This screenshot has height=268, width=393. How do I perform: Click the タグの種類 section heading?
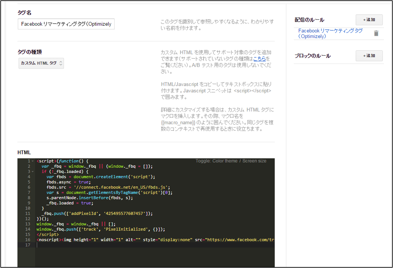tap(29, 52)
